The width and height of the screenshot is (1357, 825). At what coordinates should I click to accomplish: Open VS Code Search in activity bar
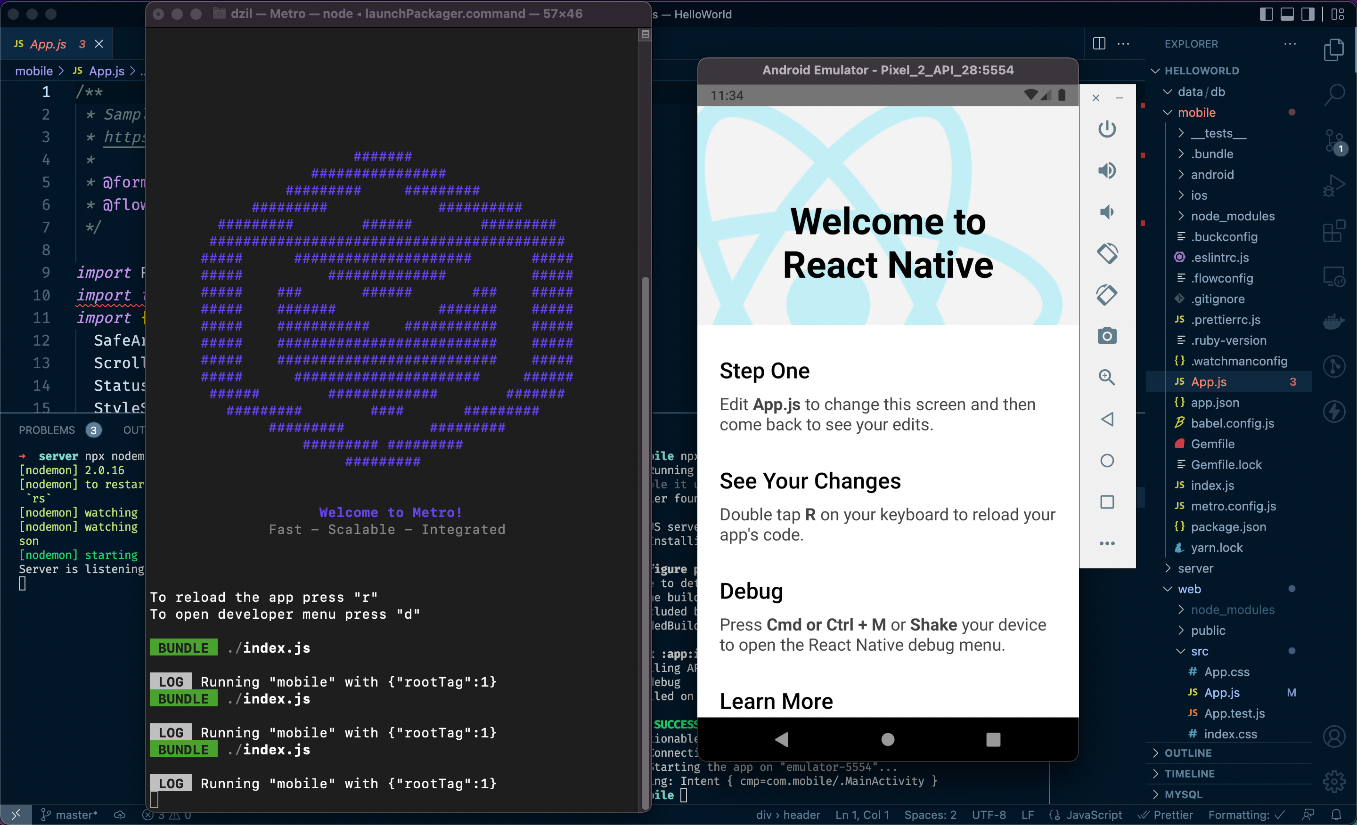[x=1335, y=94]
